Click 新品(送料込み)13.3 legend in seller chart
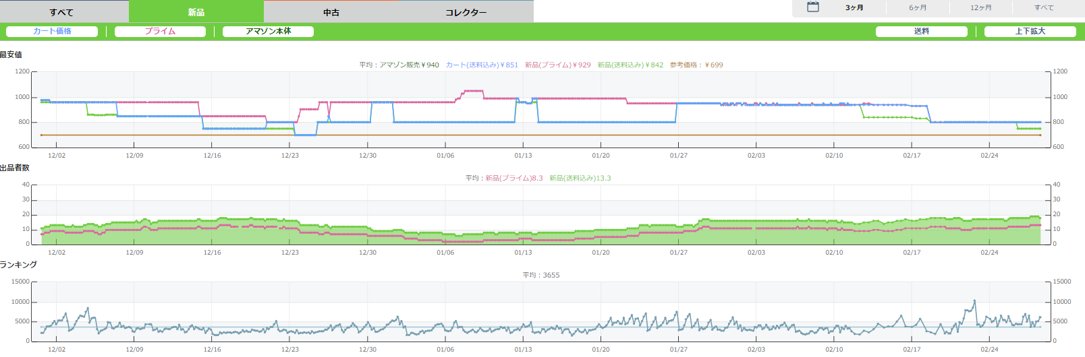Image resolution: width=1085 pixels, height=357 pixels. tap(580, 178)
